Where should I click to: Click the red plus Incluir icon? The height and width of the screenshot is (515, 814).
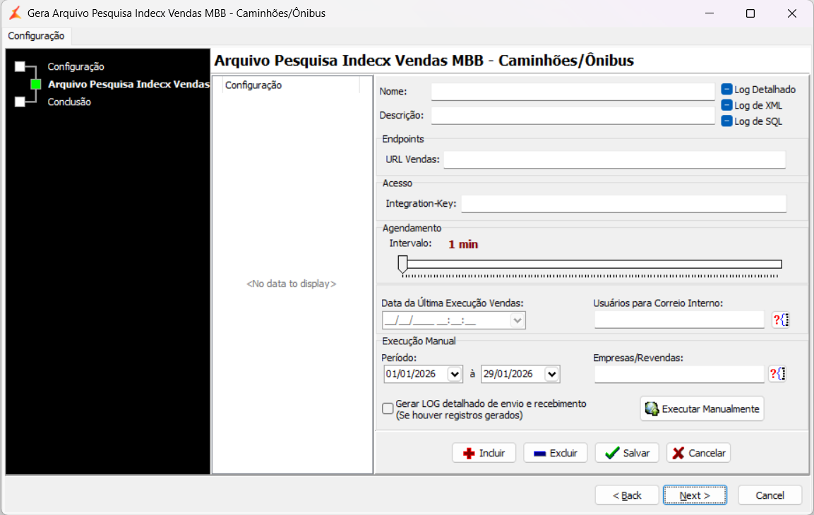[469, 454]
